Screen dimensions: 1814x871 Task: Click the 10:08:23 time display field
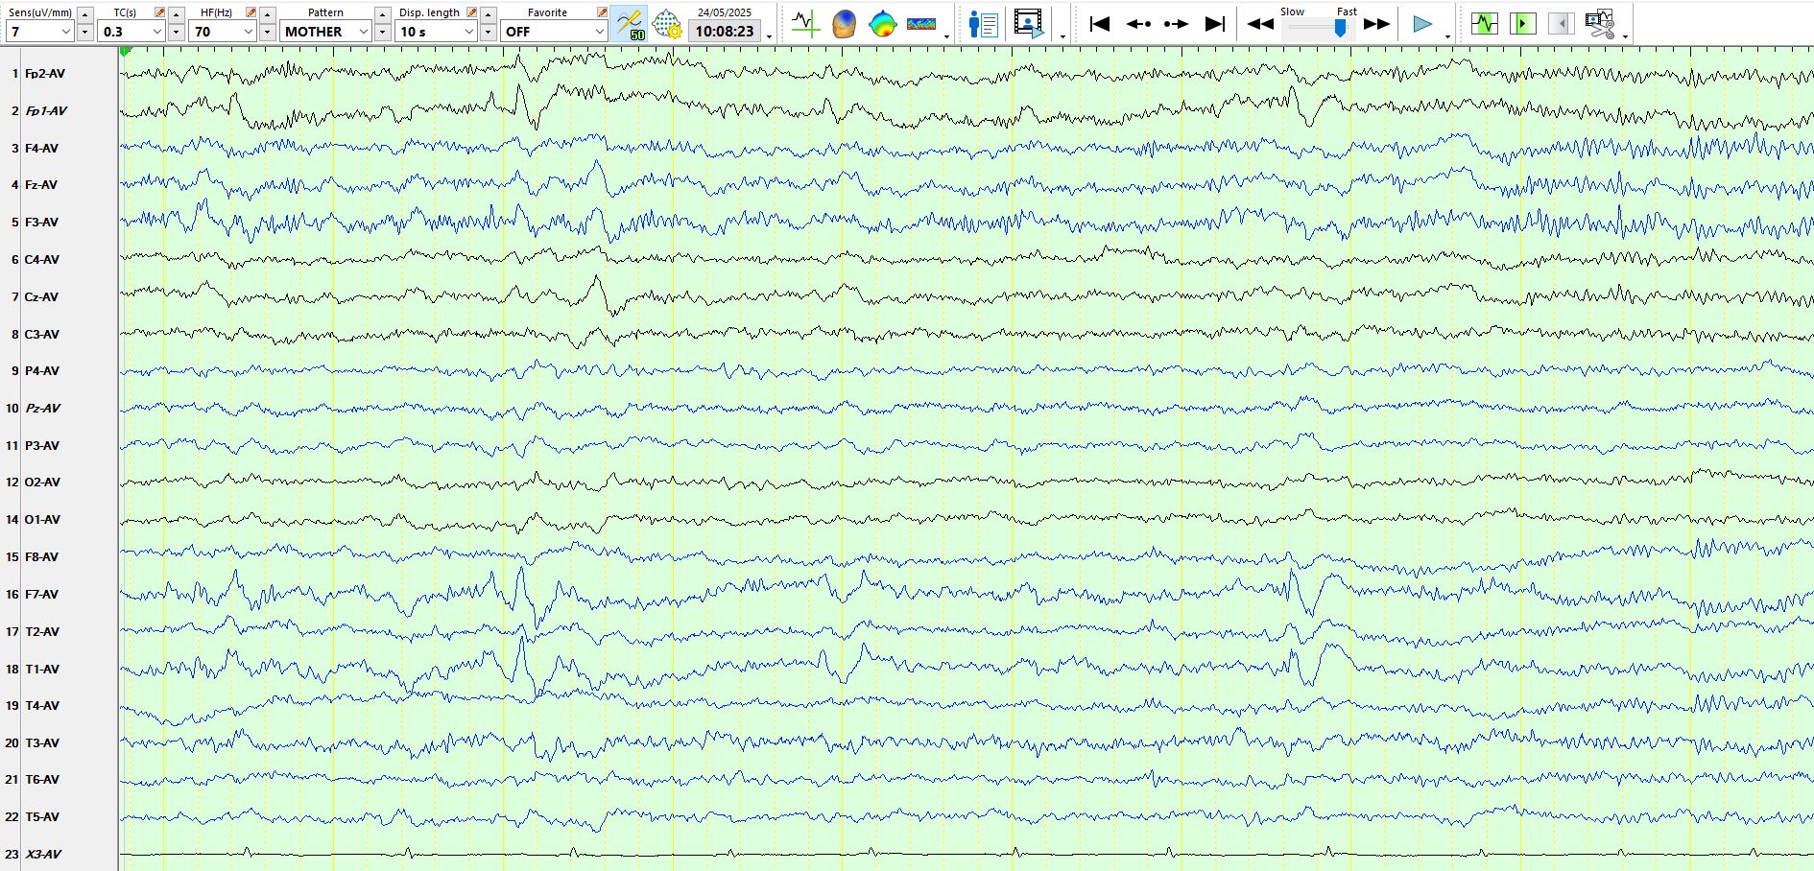[725, 32]
